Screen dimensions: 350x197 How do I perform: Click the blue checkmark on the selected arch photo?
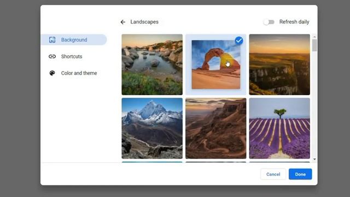click(x=239, y=40)
